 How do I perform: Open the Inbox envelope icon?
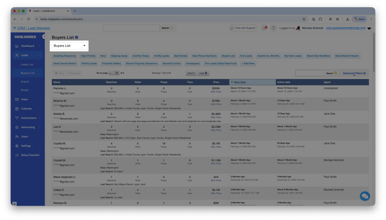17,100
